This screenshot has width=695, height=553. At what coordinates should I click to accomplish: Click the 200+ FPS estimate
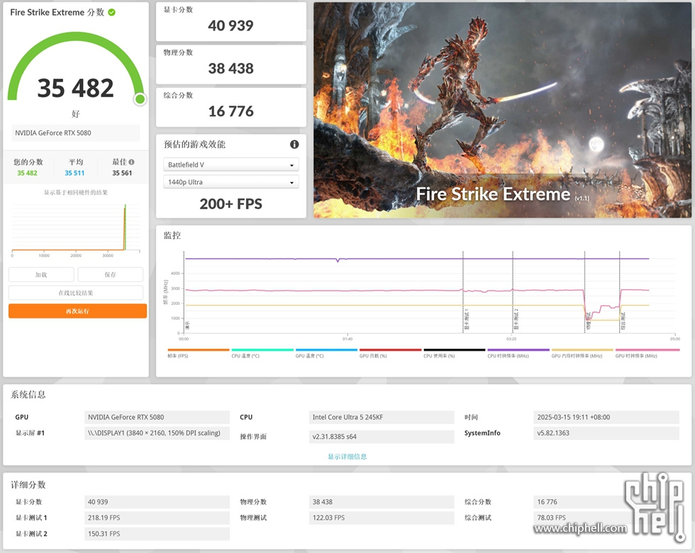231,204
